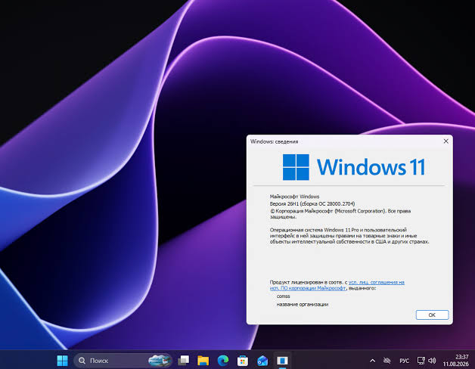Show hidden tray icons chevron
475x369 pixels.
(373, 361)
